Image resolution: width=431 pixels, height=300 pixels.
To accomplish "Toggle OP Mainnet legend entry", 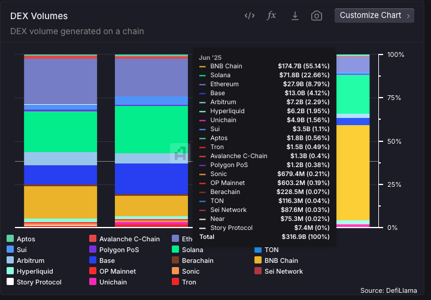I will pos(113,271).
